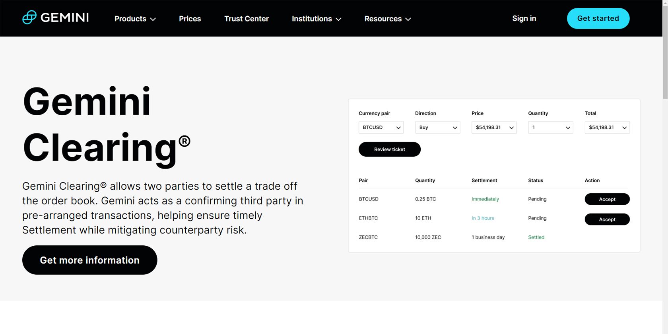Open the Quantity dropdown showing 1
This screenshot has height=334, width=668.
[x=550, y=128]
